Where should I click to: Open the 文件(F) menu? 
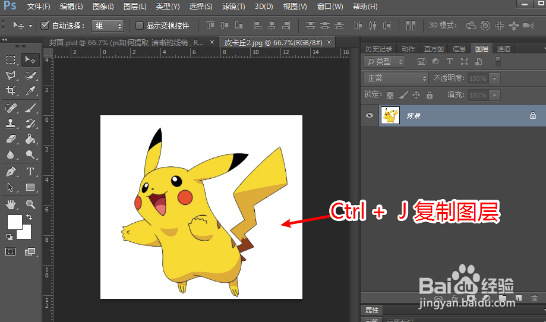(39, 7)
